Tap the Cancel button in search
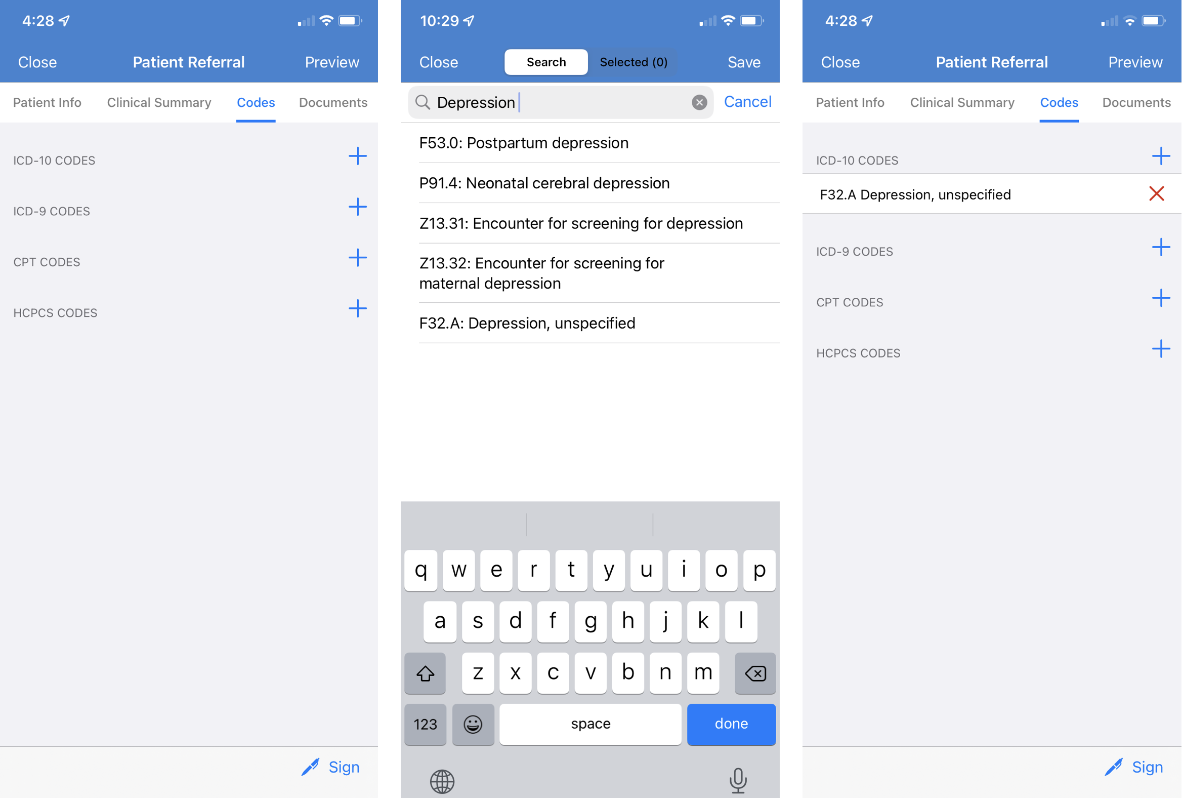Image resolution: width=1182 pixels, height=798 pixels. (748, 102)
